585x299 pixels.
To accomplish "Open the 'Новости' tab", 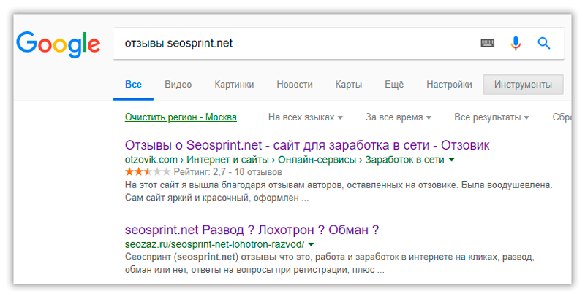I will click(x=295, y=85).
